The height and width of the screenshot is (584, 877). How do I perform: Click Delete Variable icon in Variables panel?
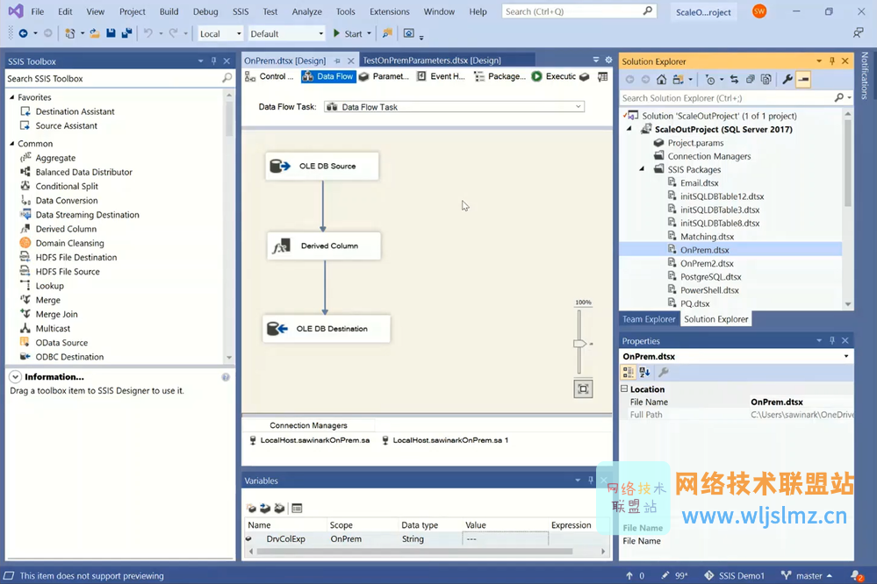[279, 508]
